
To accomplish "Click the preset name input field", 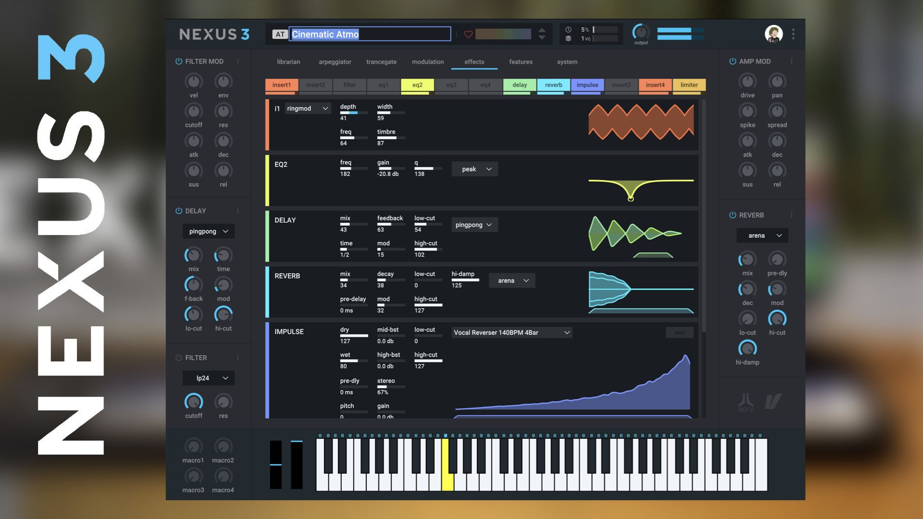I will tap(370, 34).
